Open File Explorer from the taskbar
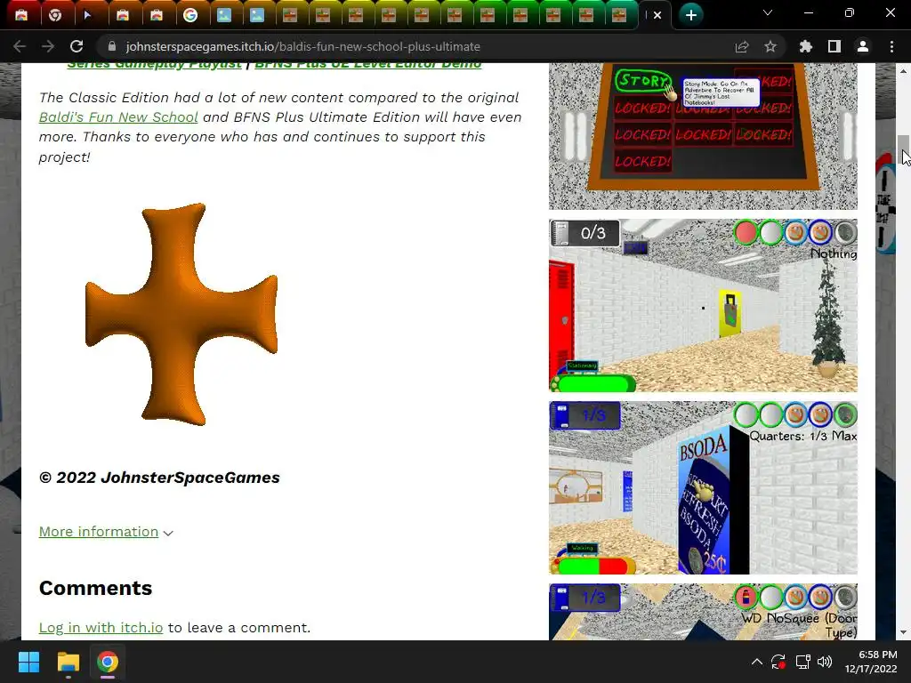 coord(68,662)
